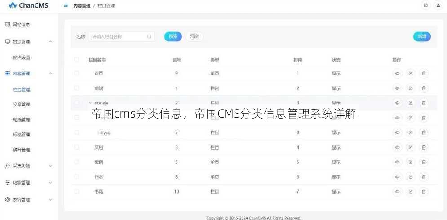Delete the 作者 column
The height and width of the screenshot is (220, 447).
pyautogui.click(x=424, y=177)
